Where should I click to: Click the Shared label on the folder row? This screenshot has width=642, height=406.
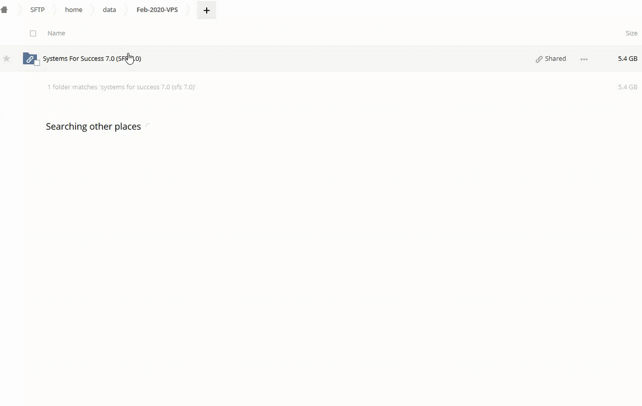[x=555, y=59]
